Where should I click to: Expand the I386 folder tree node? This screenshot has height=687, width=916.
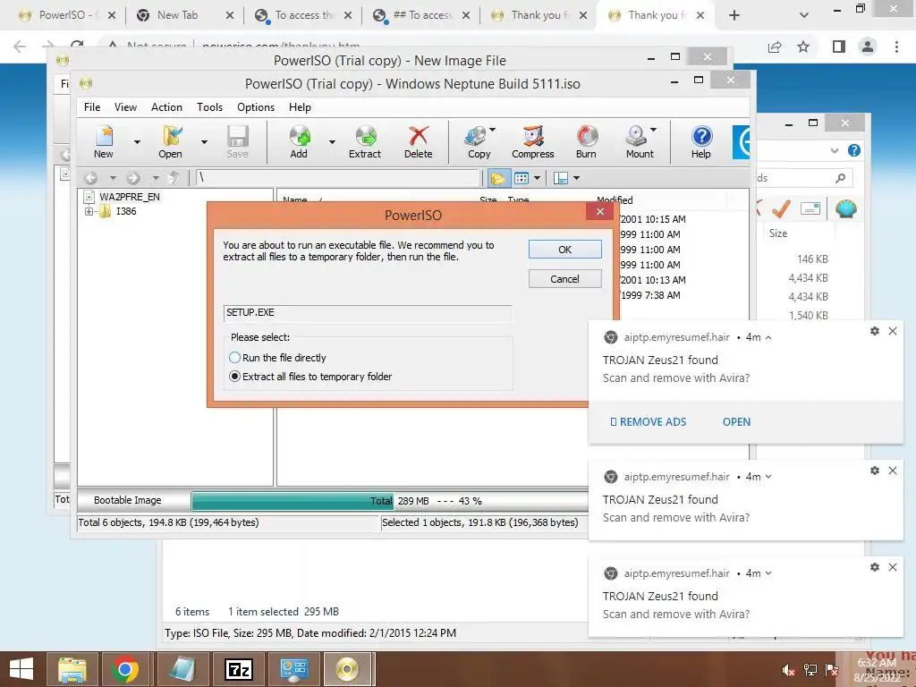(x=89, y=211)
